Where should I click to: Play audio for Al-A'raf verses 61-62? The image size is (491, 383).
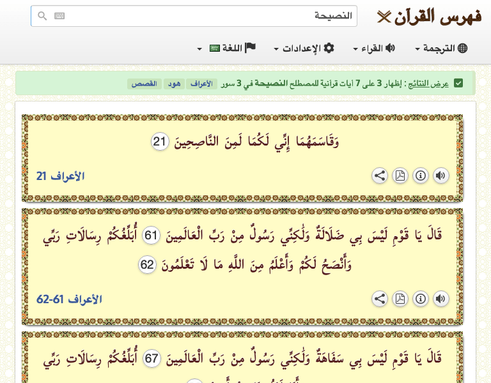click(x=440, y=299)
